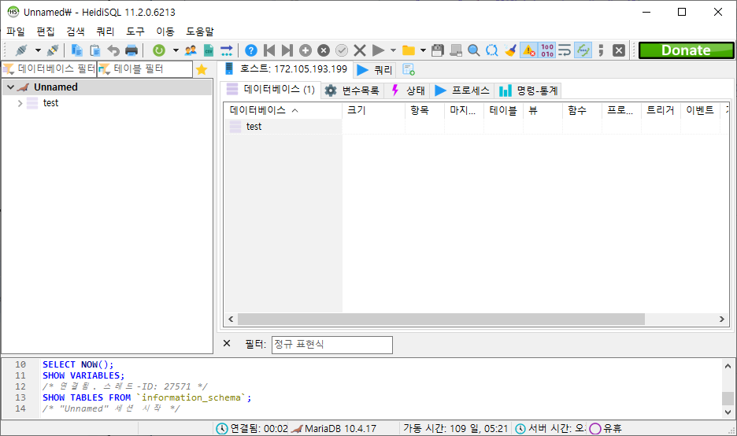Toggle the stop on errors warning button

[529, 50]
